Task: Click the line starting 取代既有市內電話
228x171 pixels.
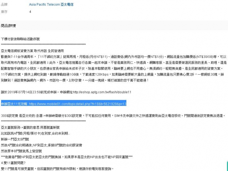Action: point(114,63)
